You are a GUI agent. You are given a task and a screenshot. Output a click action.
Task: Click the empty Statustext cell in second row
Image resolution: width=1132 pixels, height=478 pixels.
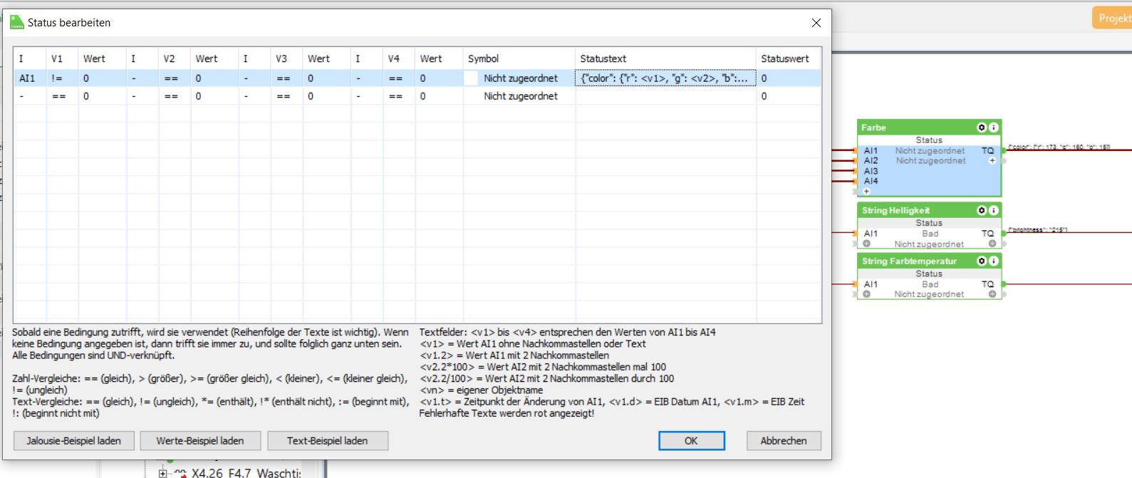[x=665, y=96]
